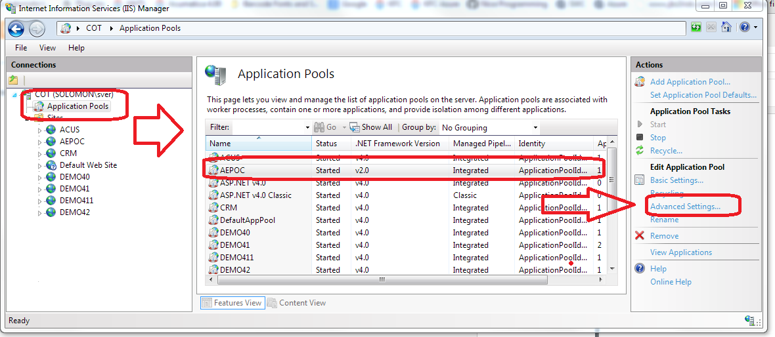Open the File menu
Viewport: 775px width, 337px height.
pyautogui.click(x=21, y=48)
